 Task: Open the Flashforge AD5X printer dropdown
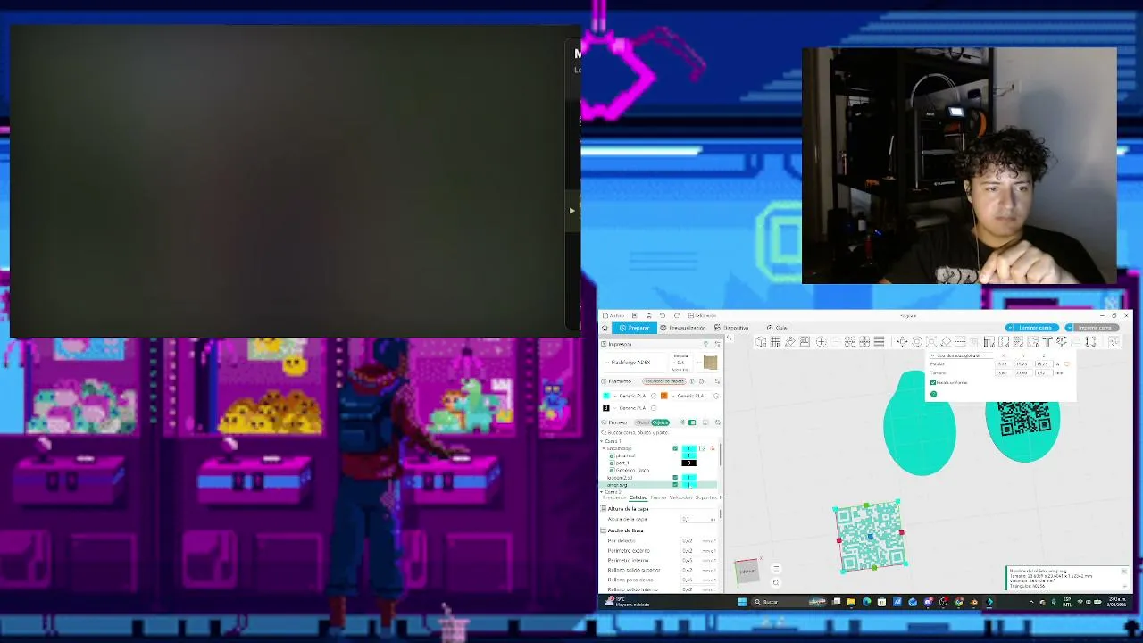pyautogui.click(x=636, y=363)
